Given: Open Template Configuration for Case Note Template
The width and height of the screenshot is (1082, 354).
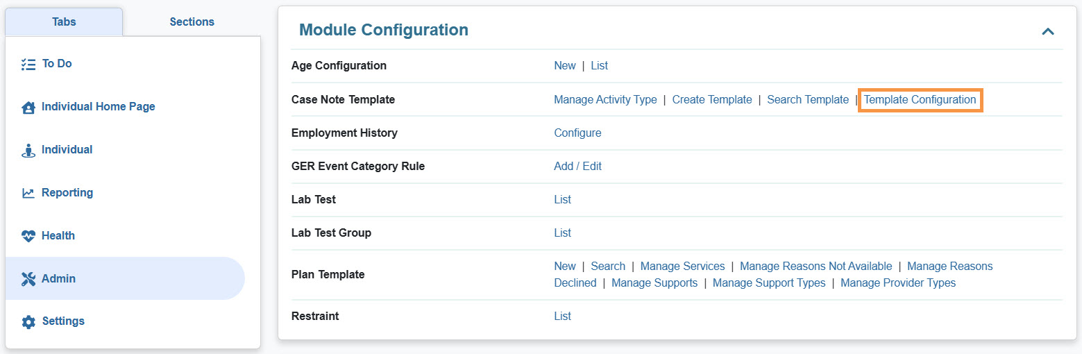Looking at the screenshot, I should (920, 99).
